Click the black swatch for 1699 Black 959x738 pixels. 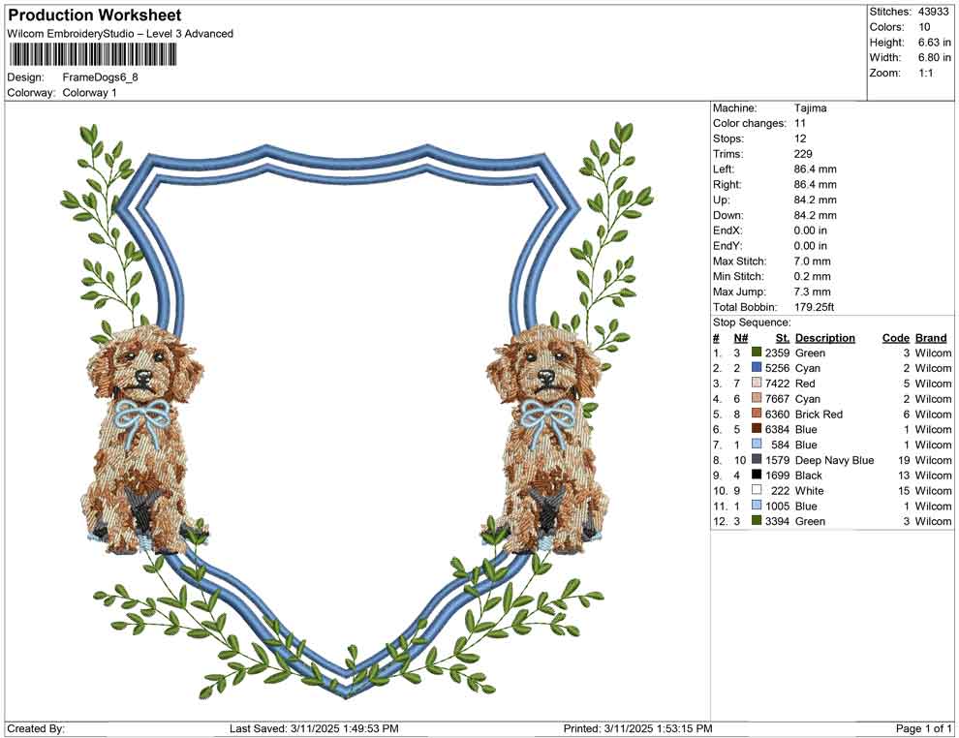pyautogui.click(x=757, y=475)
